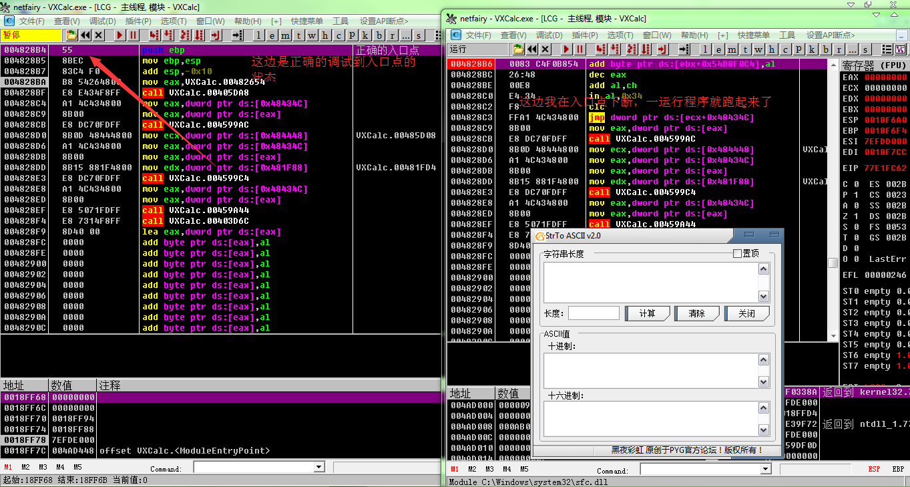Open 文件(F) menu in left debugger
910x487 pixels.
tap(31, 21)
